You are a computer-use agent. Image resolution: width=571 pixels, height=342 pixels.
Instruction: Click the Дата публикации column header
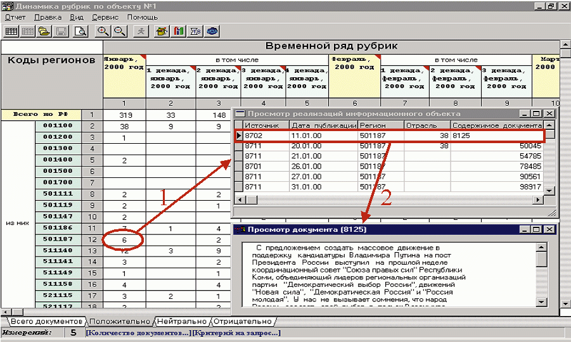coord(324,125)
